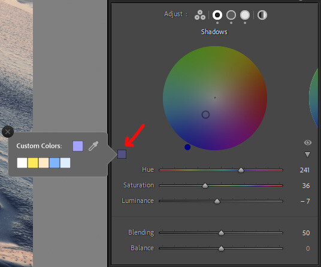This screenshot has width=321, height=267.
Task: Click the Luminance value -7 field
Action: [x=305, y=201]
